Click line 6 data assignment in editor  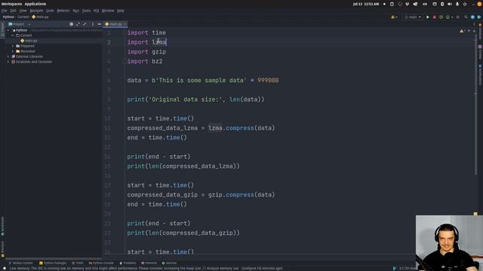click(203, 81)
